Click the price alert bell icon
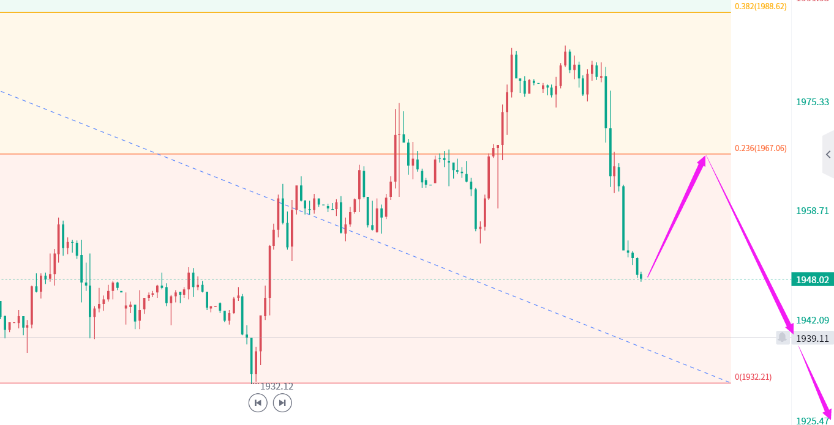 coord(782,338)
